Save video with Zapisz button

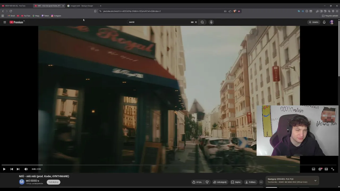click(x=236, y=182)
